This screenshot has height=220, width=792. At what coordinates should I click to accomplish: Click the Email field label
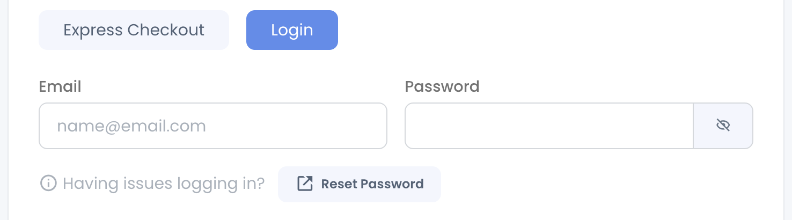pos(60,86)
